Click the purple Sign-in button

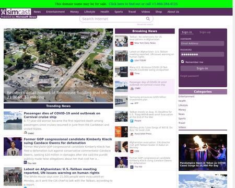tap(202, 68)
